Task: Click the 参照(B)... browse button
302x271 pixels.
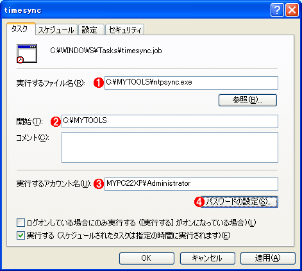Action: (247, 100)
